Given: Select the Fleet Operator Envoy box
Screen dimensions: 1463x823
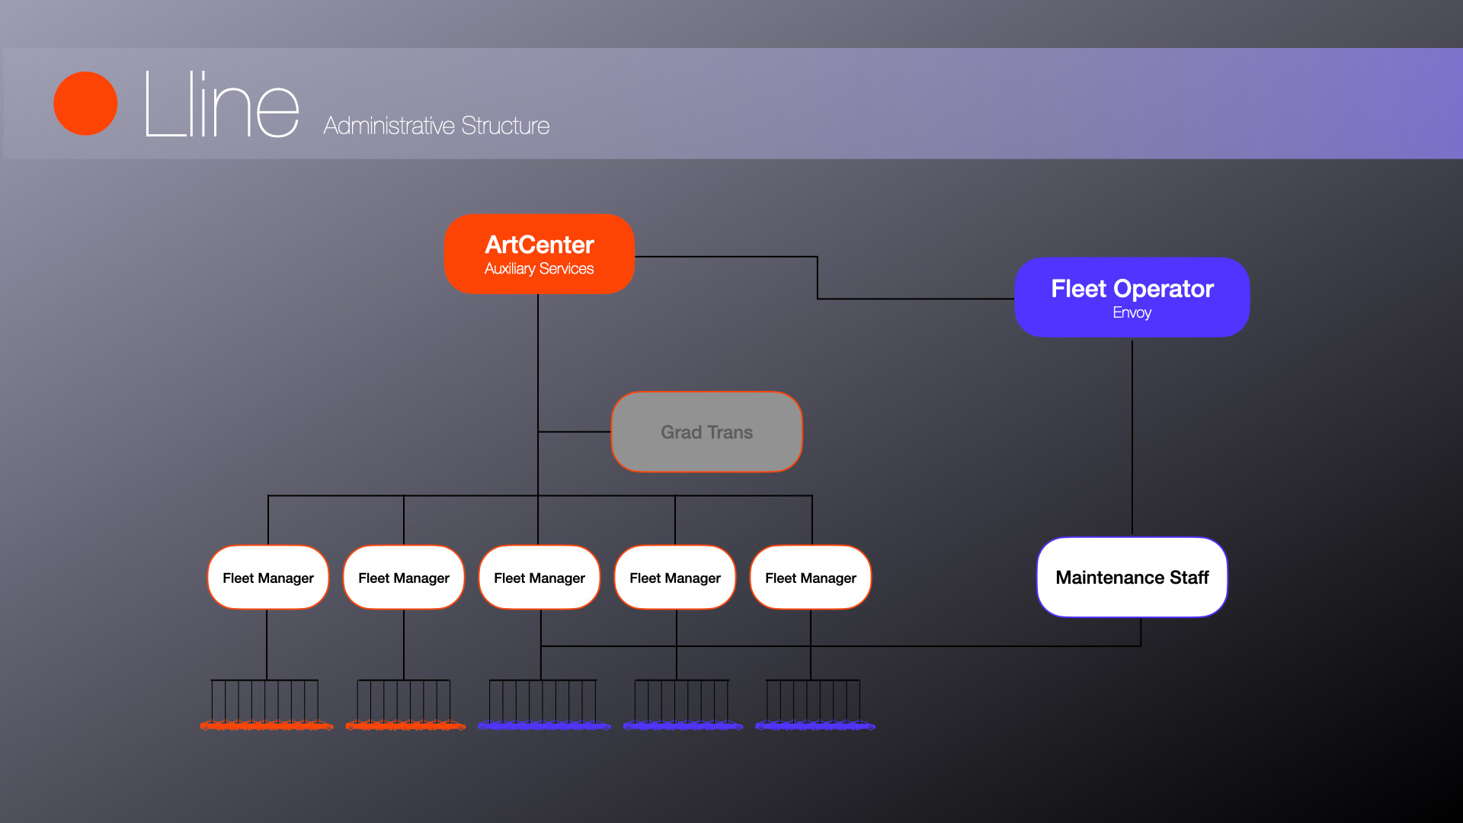Looking at the screenshot, I should pos(1132,297).
